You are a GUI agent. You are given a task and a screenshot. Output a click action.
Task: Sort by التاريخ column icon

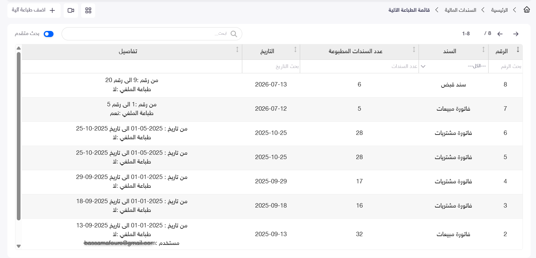coord(295,50)
